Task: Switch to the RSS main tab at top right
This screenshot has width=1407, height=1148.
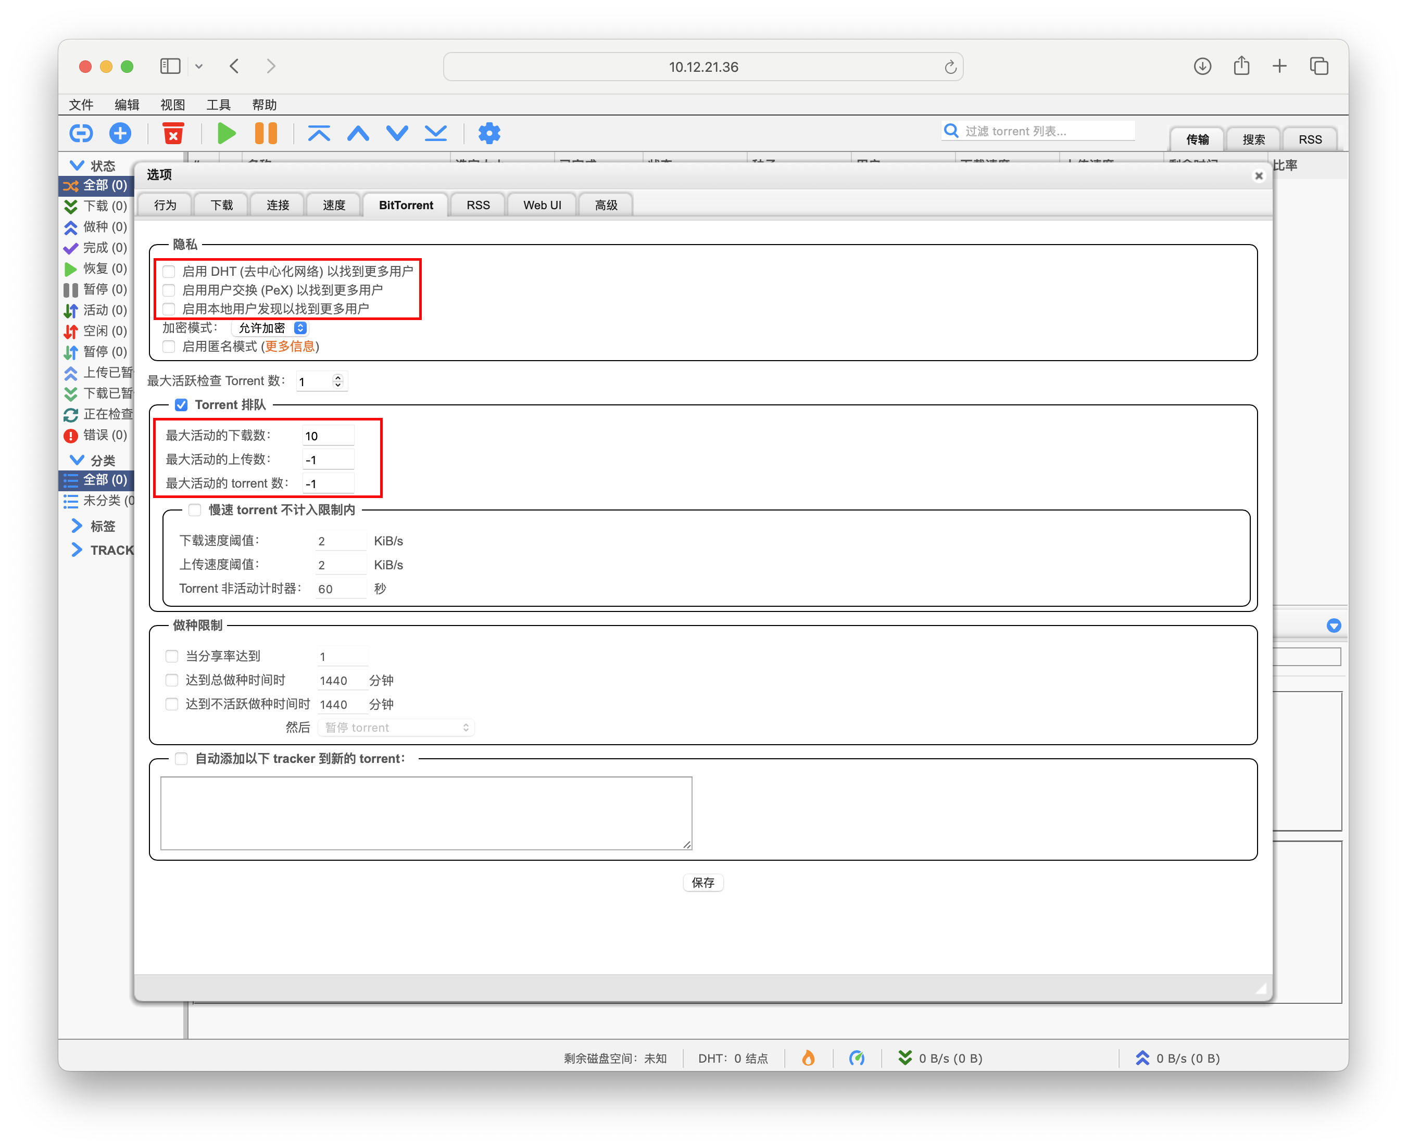Action: coord(1310,139)
